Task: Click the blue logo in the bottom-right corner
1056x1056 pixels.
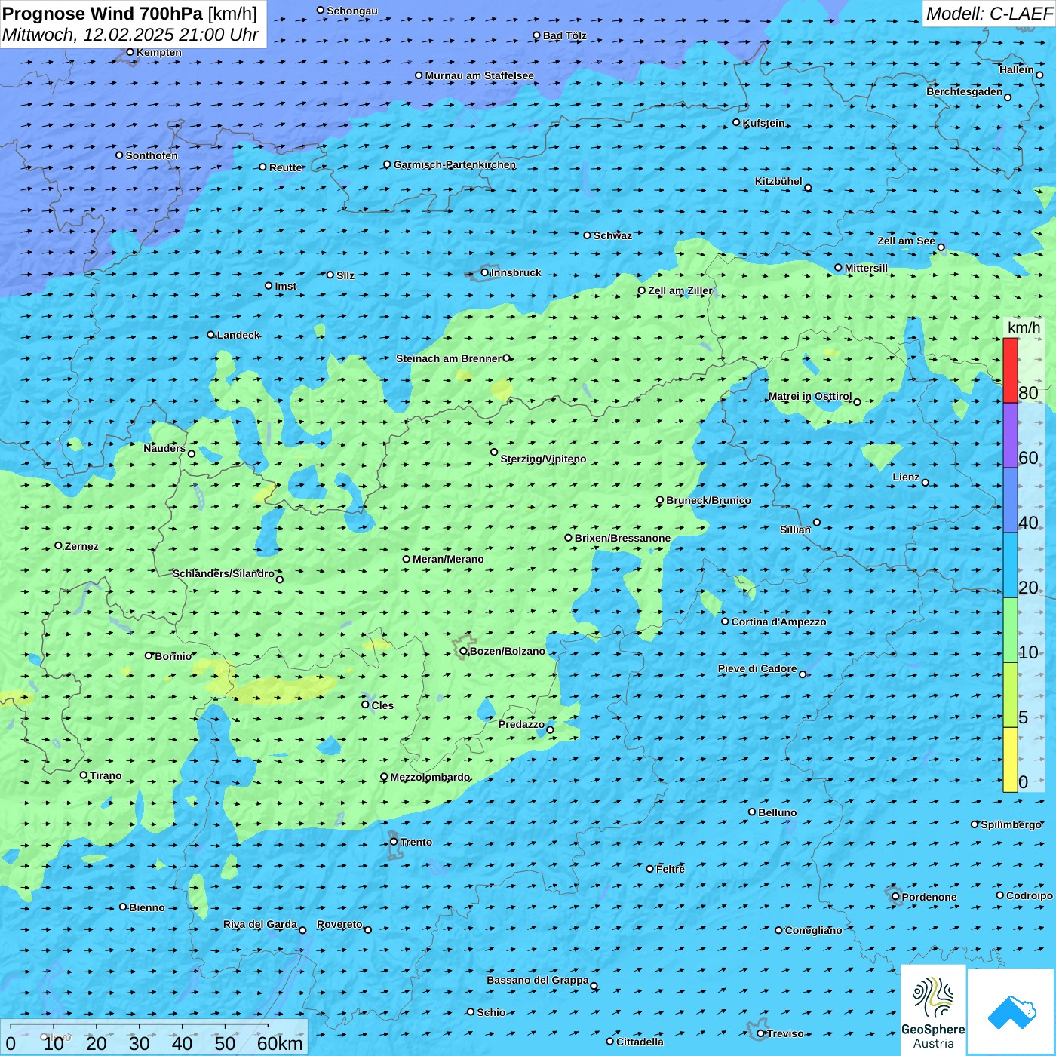Action: [x=1011, y=1011]
